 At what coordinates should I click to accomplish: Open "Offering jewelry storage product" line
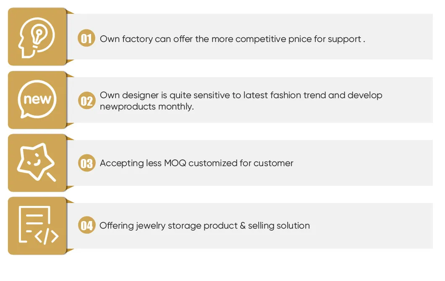coord(204,226)
